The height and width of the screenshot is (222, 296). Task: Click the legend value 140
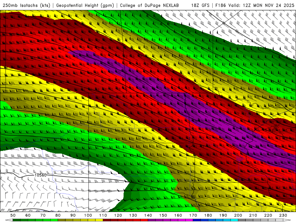(148, 215)
